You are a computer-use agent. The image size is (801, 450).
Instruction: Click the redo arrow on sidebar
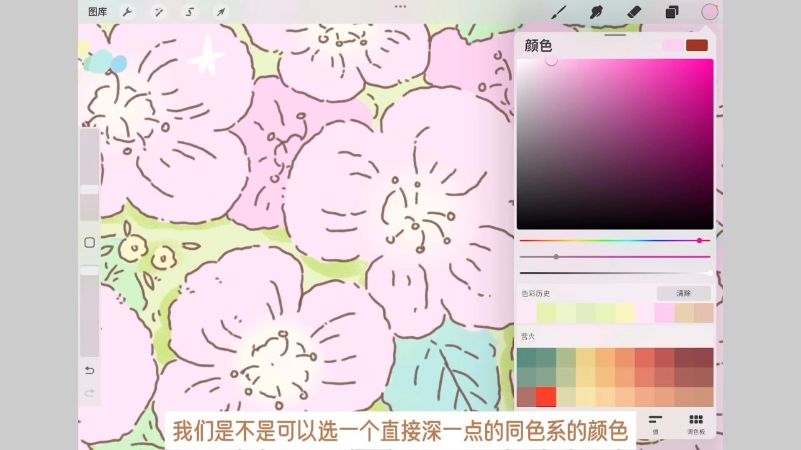89,393
